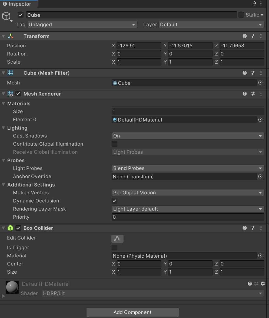The width and height of the screenshot is (269, 318).
Task: Collapse the Transform component
Action: click(3, 36)
